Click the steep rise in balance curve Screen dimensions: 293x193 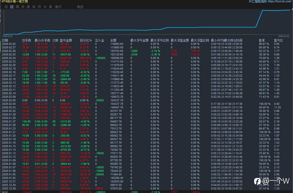pyautogui.click(x=259, y=19)
